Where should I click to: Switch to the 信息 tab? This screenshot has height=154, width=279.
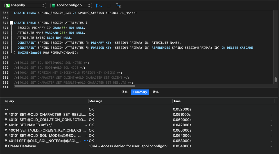tap(125, 92)
